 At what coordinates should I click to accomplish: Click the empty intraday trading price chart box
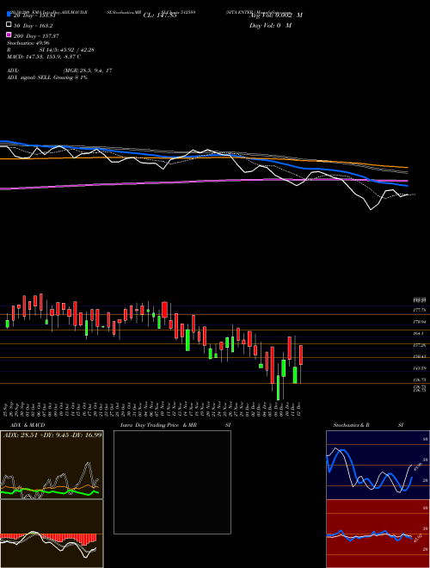click(x=172, y=482)
